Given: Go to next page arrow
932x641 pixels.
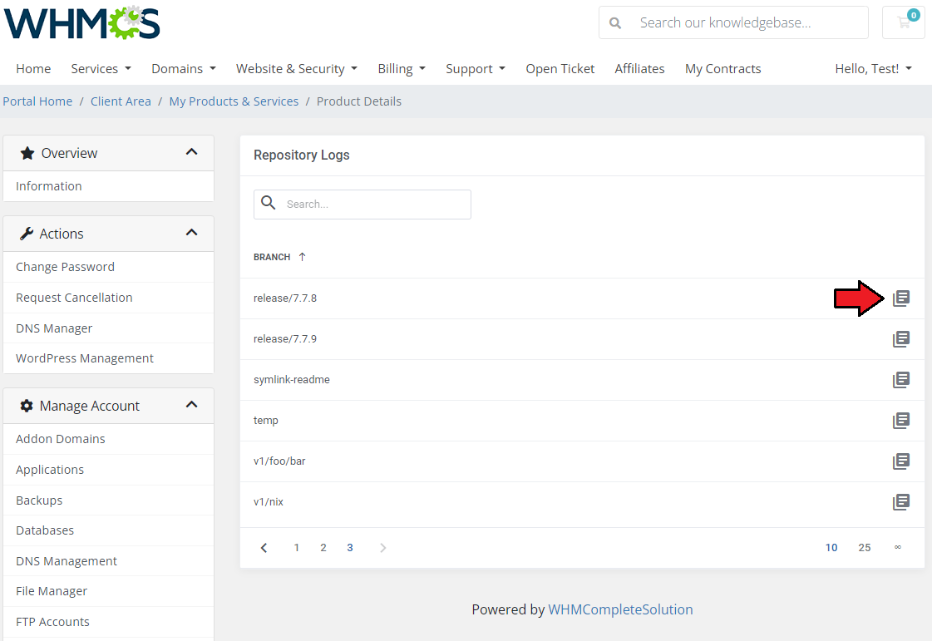Looking at the screenshot, I should [382, 548].
